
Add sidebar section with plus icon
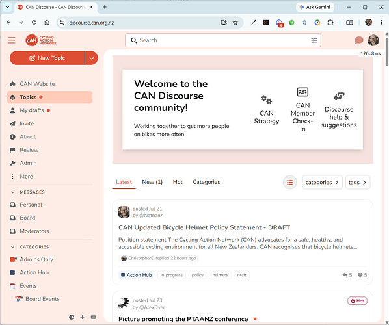pos(83,317)
